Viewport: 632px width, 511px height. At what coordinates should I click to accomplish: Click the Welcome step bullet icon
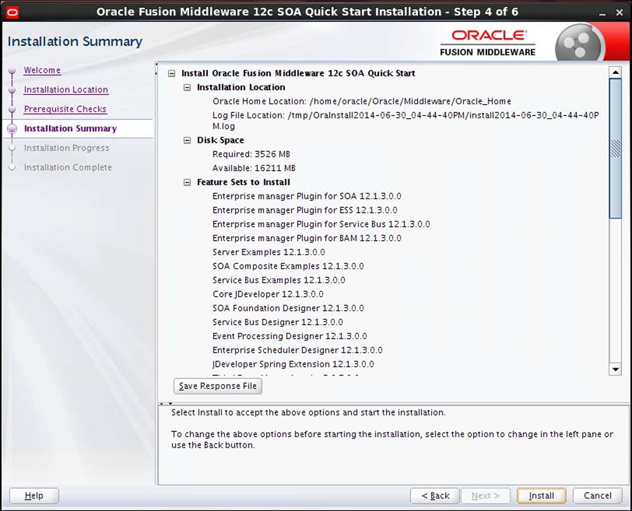[12, 71]
